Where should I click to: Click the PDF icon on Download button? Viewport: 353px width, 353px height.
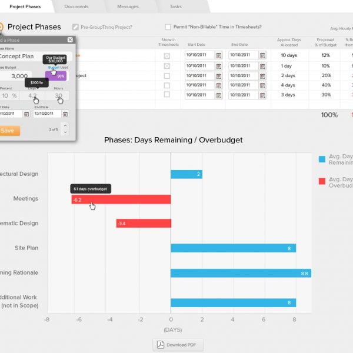[160, 345]
